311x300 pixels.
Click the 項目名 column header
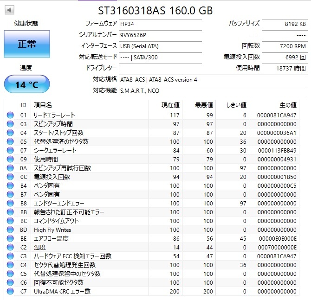coord(90,105)
